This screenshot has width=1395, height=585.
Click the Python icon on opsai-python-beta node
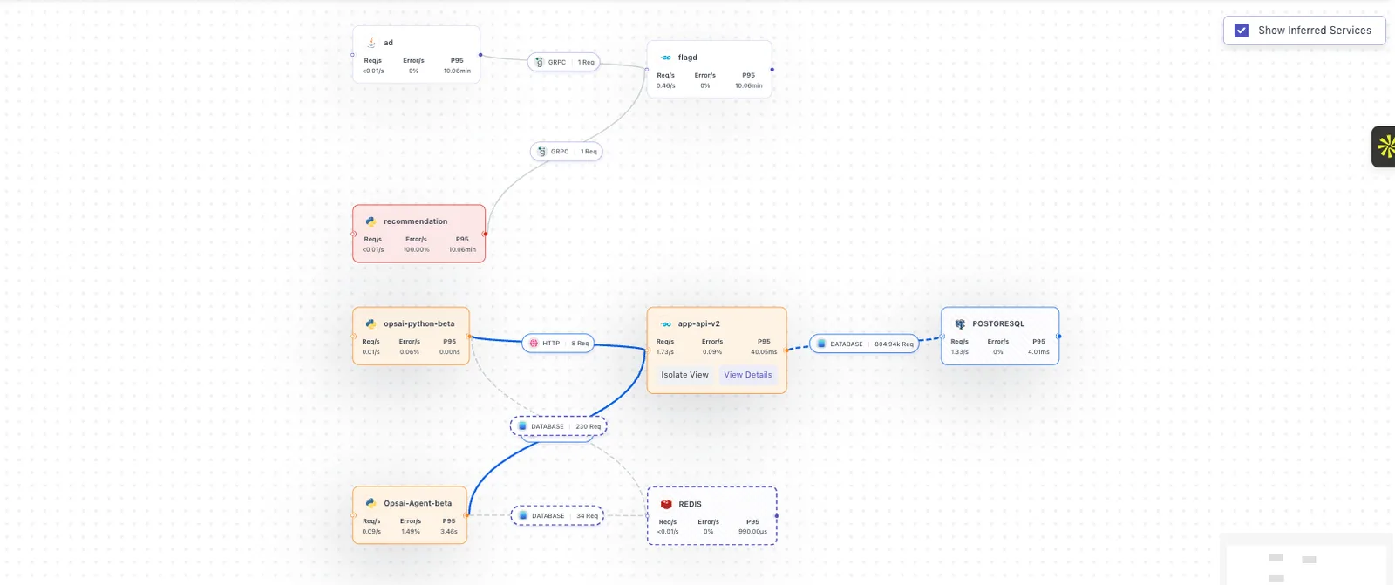(x=371, y=323)
